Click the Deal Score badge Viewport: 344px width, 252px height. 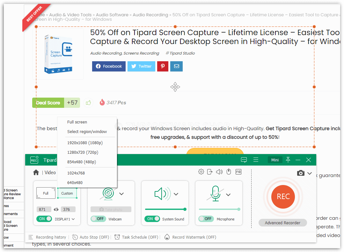coord(48,103)
